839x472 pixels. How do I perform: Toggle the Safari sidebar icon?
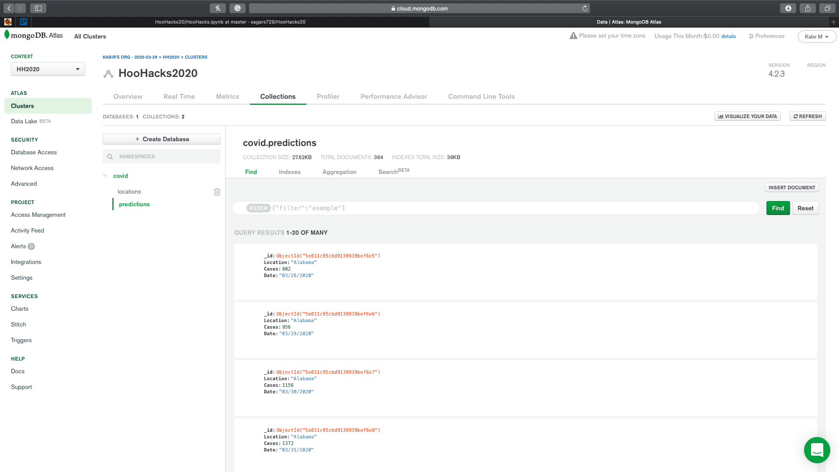[38, 8]
